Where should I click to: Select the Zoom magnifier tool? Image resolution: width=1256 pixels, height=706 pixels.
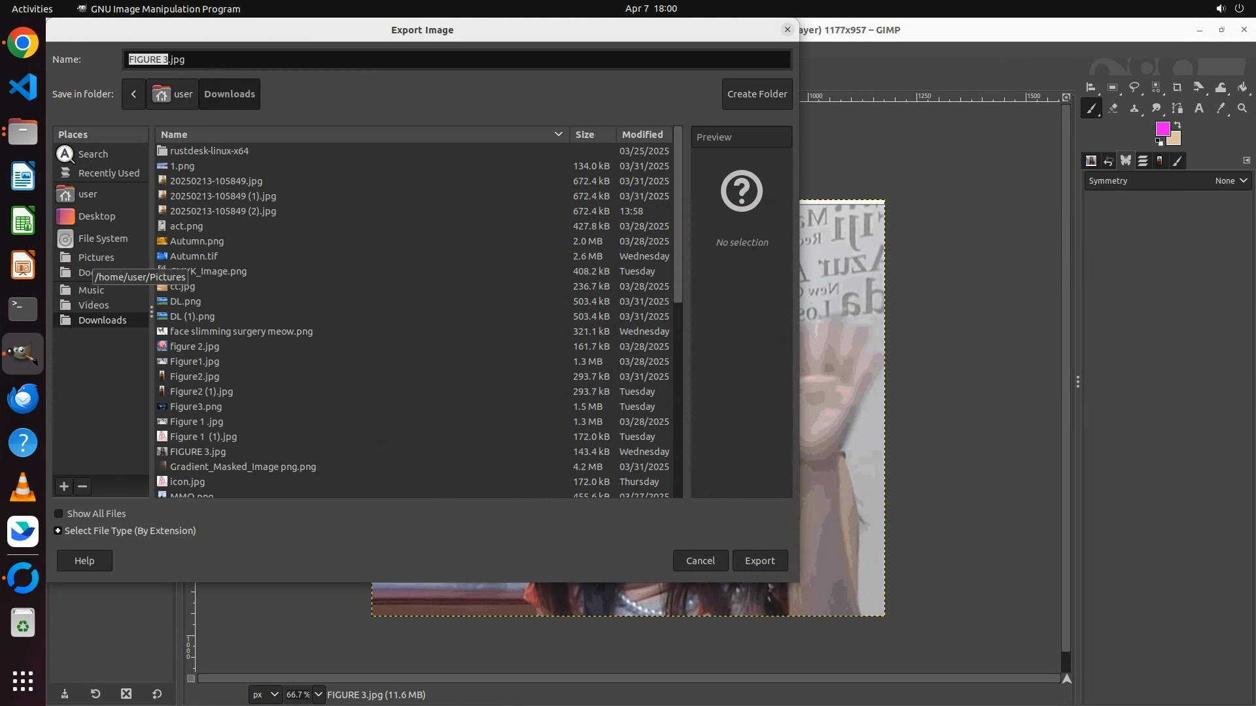pos(1242,109)
